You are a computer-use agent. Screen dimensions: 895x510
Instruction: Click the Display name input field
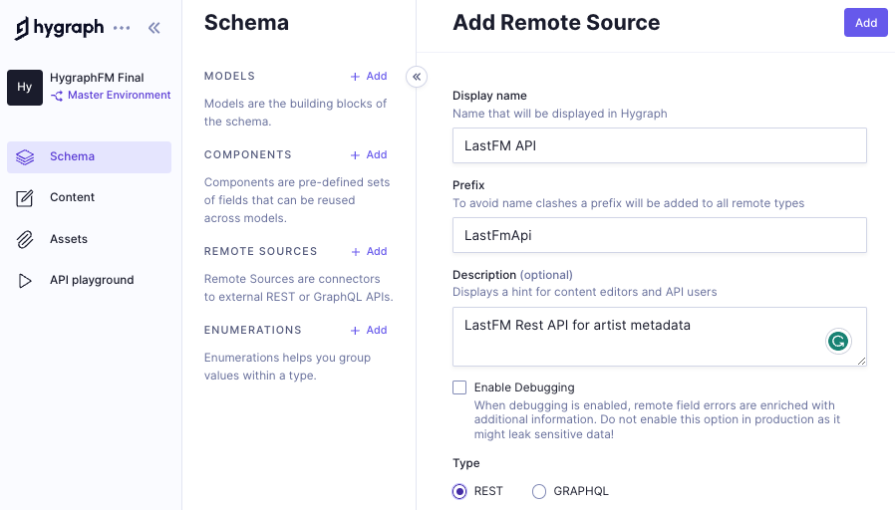click(x=659, y=145)
